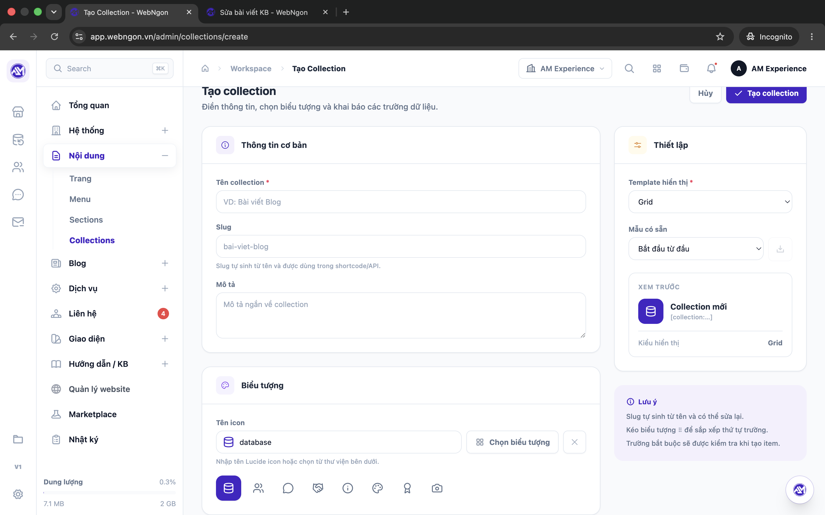
Task: Click the import template download icon
Action: (780, 249)
